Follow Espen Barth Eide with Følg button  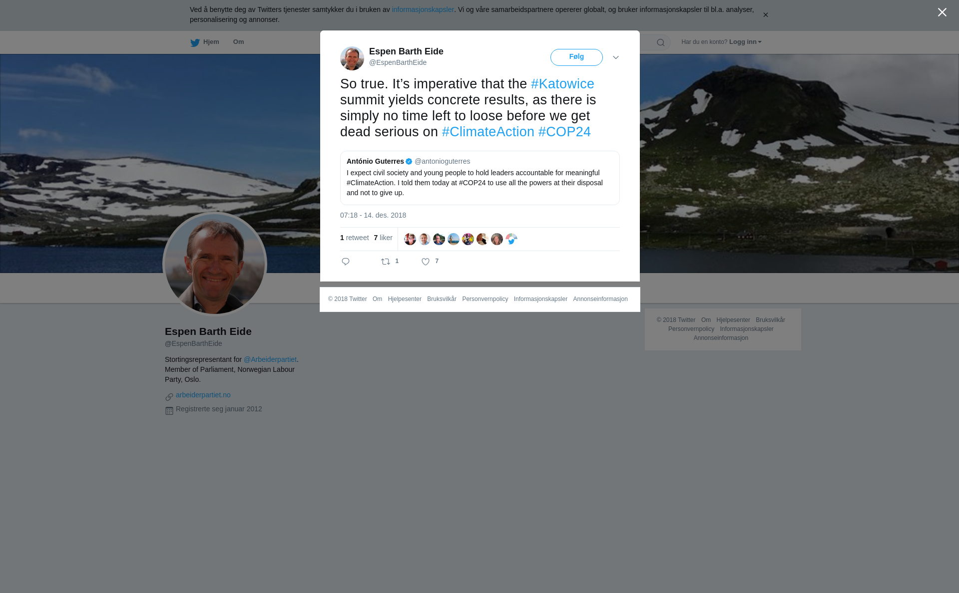click(576, 57)
